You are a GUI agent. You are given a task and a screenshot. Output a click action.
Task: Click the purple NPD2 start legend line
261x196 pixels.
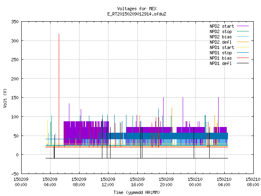coord(243,26)
